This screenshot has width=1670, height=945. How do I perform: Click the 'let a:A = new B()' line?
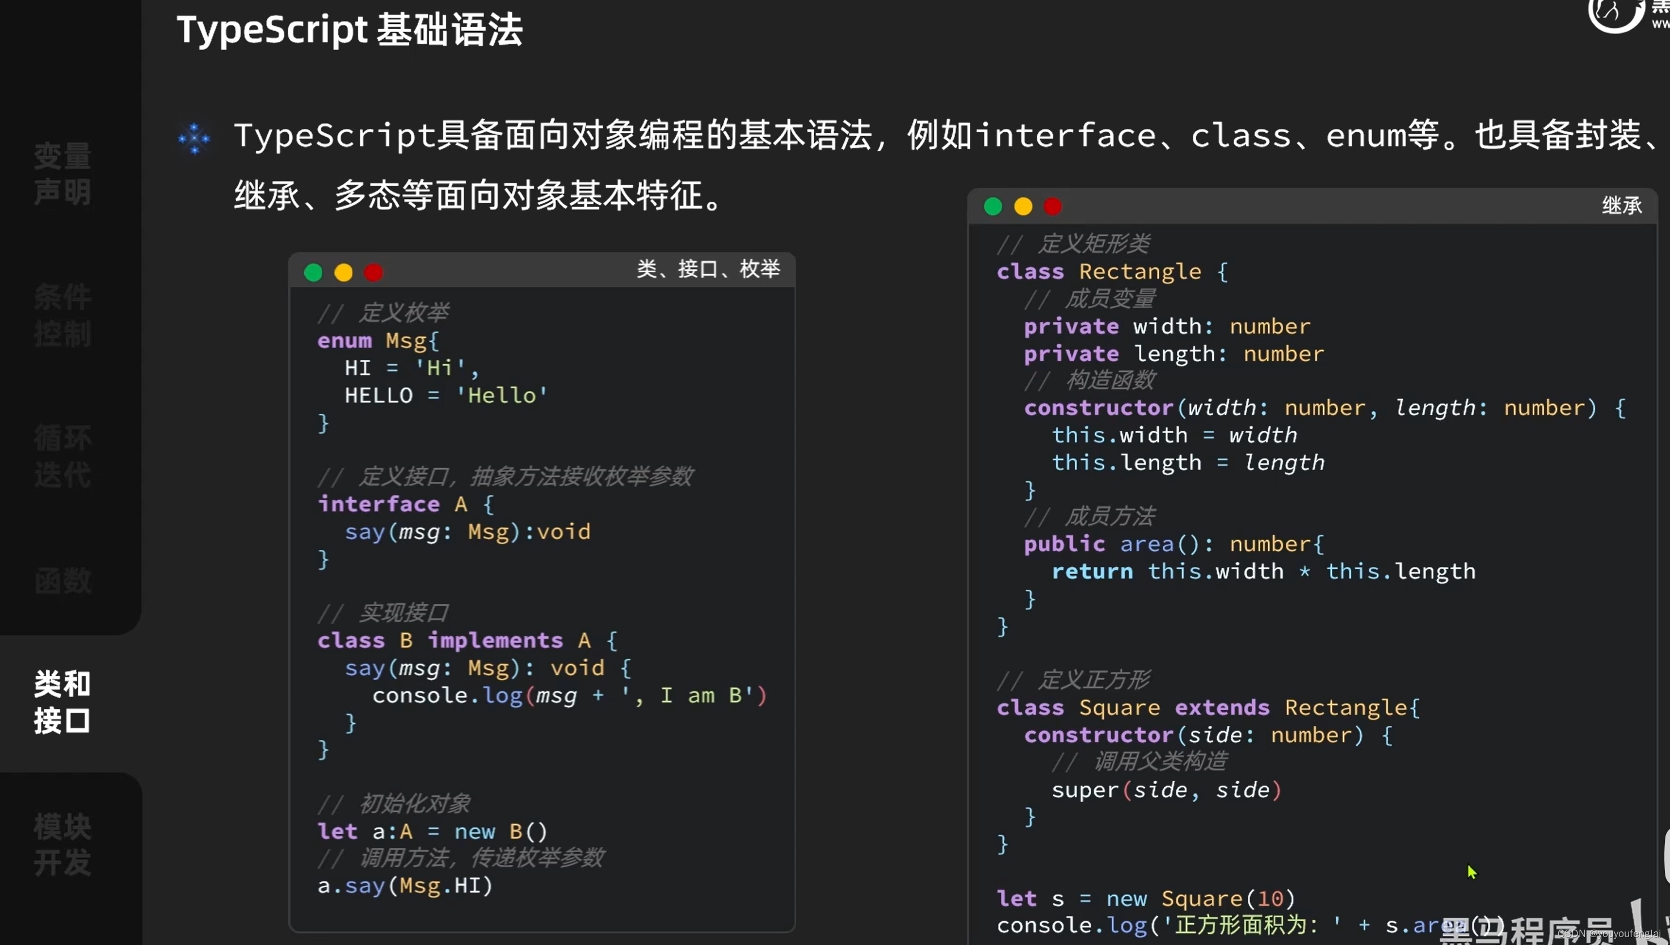[433, 831]
